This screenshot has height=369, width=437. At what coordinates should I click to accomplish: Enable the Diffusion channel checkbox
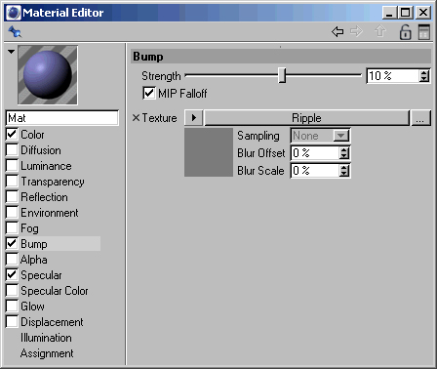12,149
